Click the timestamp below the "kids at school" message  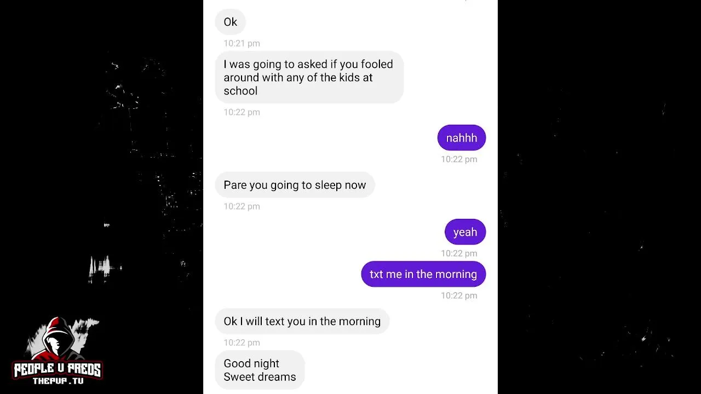(242, 112)
